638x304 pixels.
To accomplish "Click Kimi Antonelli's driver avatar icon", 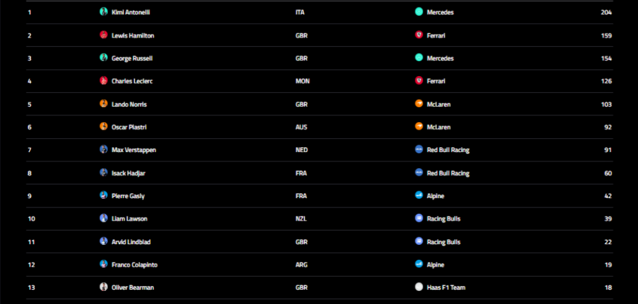I will pos(103,12).
